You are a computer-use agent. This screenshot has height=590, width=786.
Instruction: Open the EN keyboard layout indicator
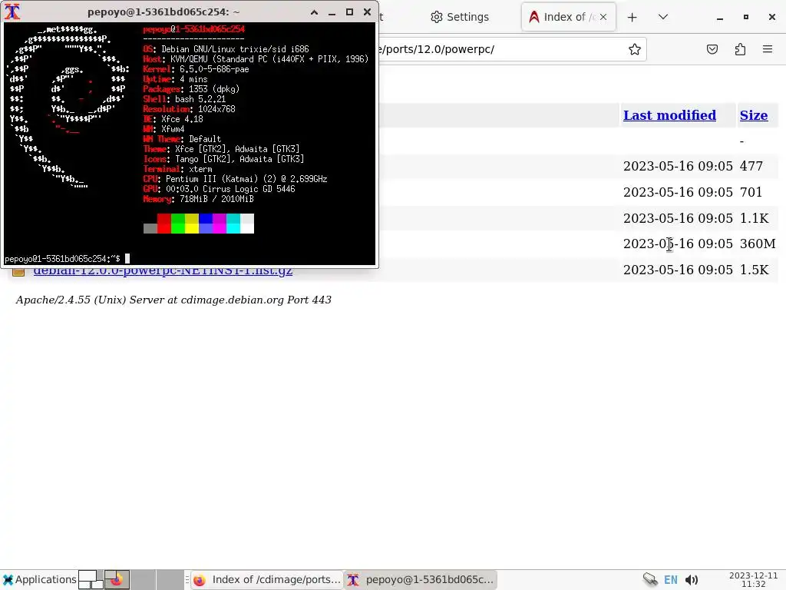pos(671,579)
